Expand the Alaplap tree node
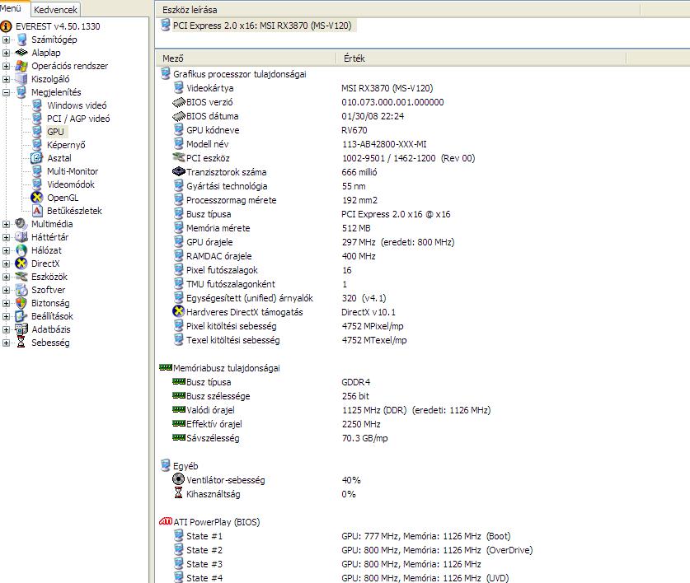690x583 pixels. click(x=6, y=53)
